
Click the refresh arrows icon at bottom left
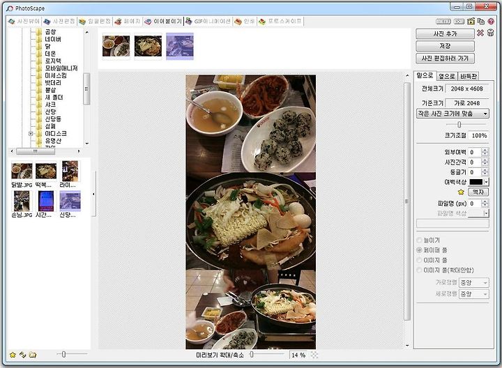coord(22,355)
